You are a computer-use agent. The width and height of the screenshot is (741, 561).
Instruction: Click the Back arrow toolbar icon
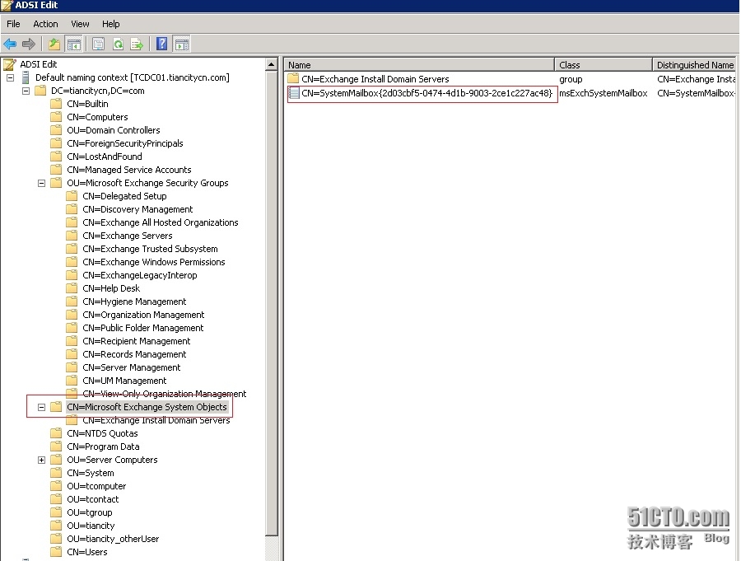tap(10, 44)
